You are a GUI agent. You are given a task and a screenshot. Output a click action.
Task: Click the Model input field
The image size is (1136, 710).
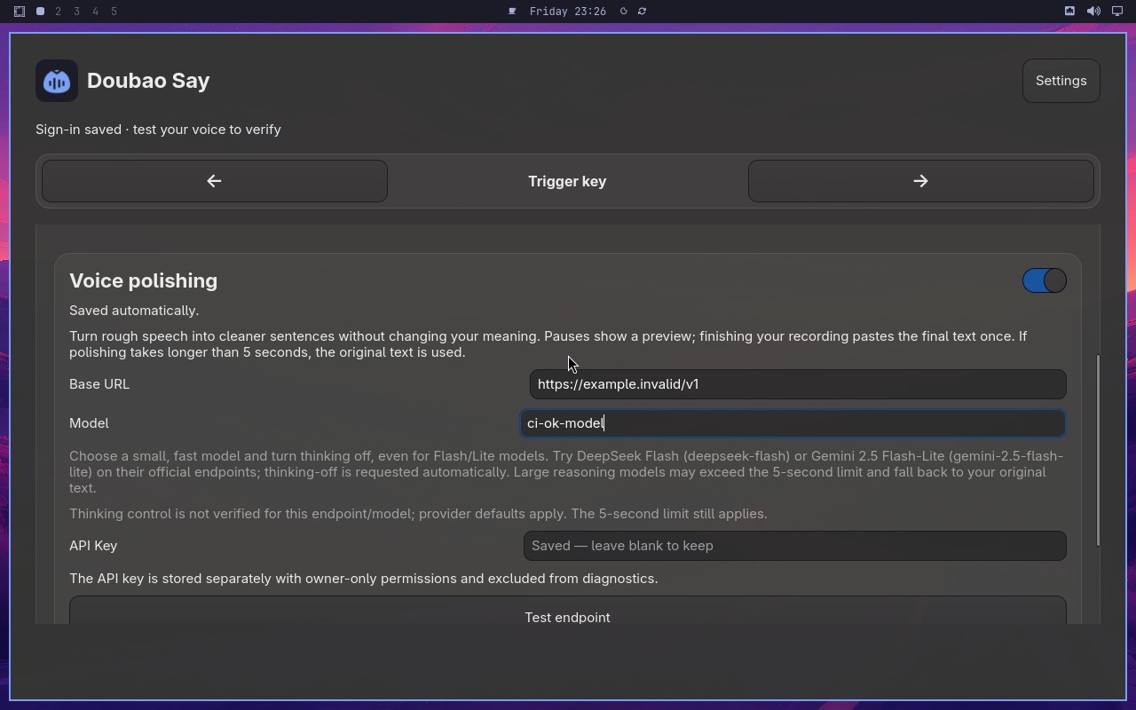coord(792,423)
